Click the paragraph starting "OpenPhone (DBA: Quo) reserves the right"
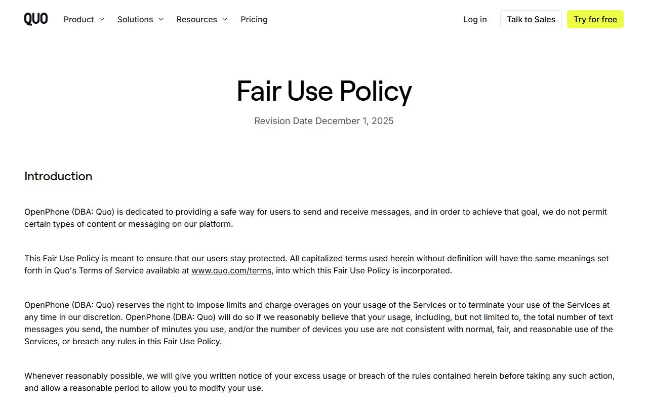The image size is (648, 405). [318, 323]
